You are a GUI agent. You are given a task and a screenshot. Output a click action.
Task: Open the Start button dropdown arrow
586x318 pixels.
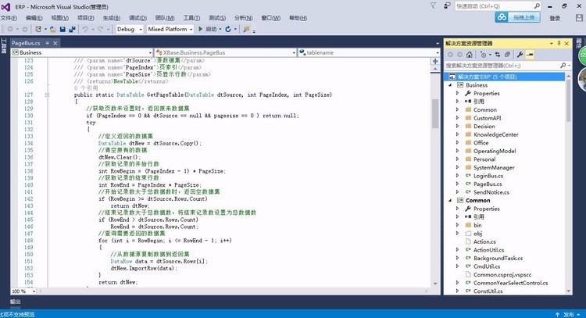[220, 29]
